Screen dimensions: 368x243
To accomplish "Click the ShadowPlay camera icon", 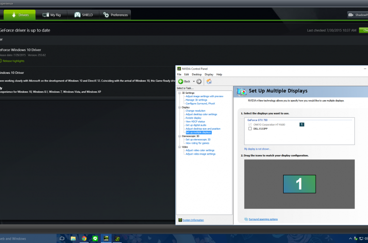I will (351, 15).
